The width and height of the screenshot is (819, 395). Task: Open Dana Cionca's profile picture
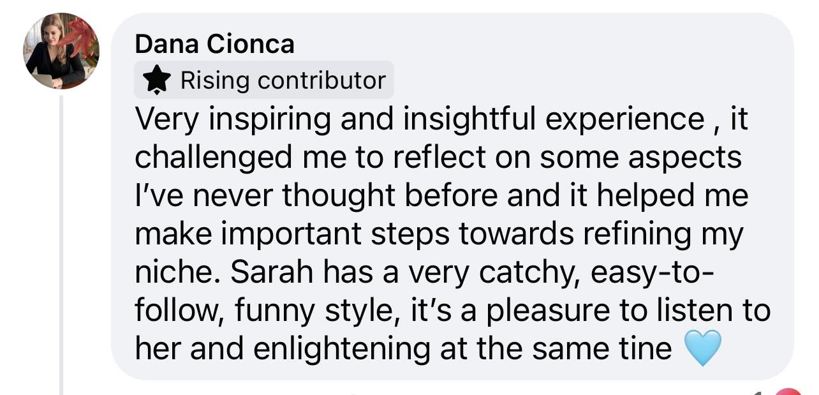(61, 51)
